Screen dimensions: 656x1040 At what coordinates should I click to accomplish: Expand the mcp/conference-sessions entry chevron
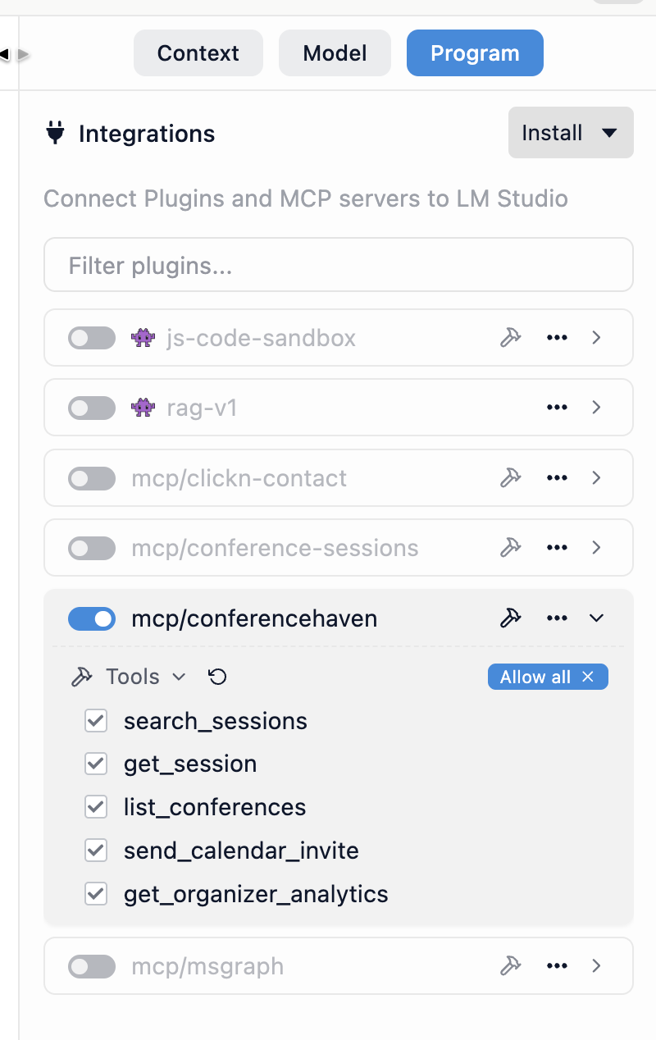(597, 547)
